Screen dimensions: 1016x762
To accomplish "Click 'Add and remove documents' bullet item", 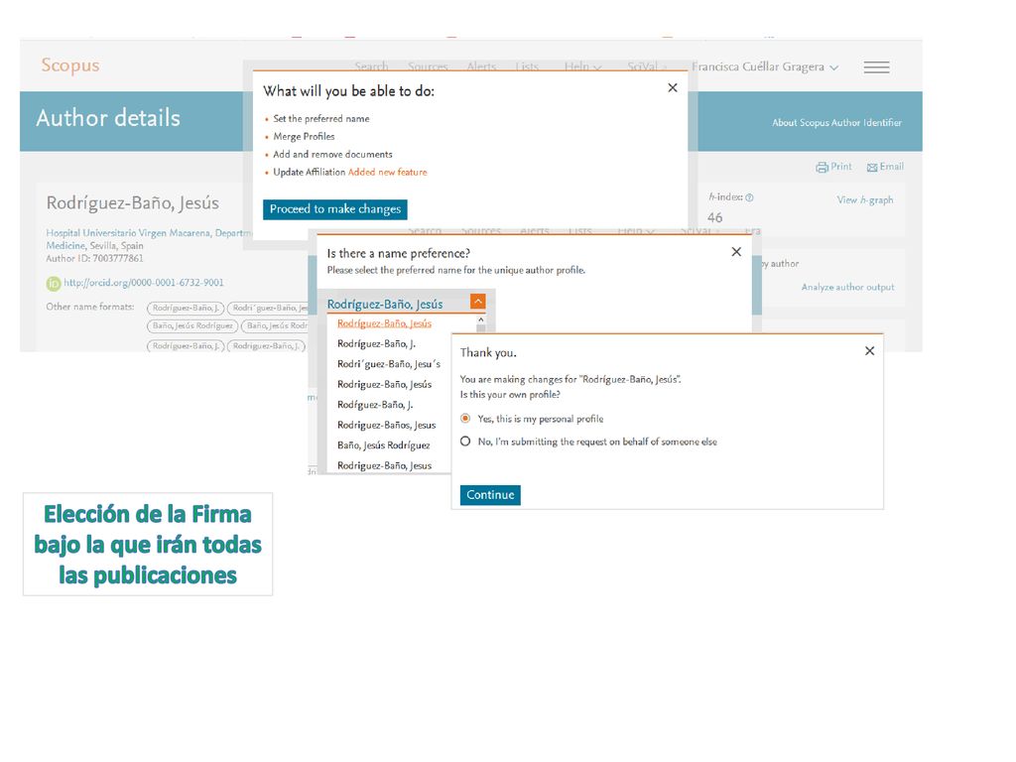I will [332, 155].
